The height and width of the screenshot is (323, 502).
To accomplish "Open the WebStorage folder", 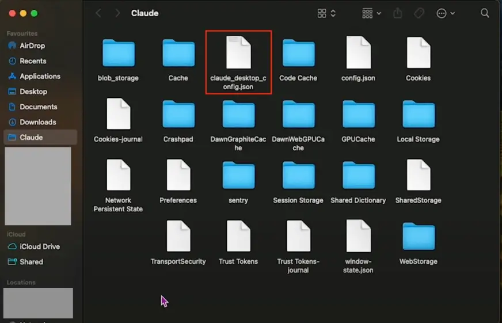I will pyautogui.click(x=418, y=236).
